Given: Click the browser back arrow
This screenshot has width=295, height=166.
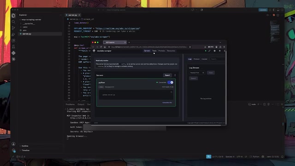Looking at the screenshot, I should click(93, 47).
